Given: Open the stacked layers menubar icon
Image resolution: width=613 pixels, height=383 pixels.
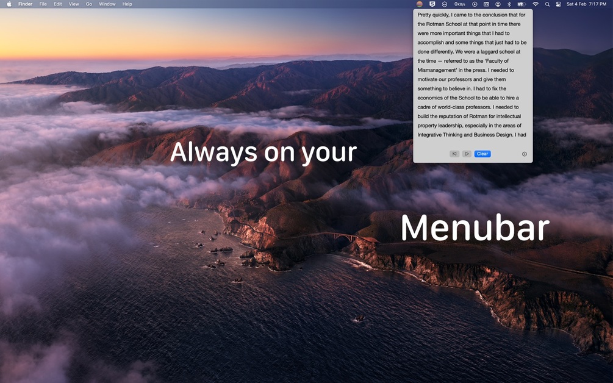Looking at the screenshot, I should [445, 4].
